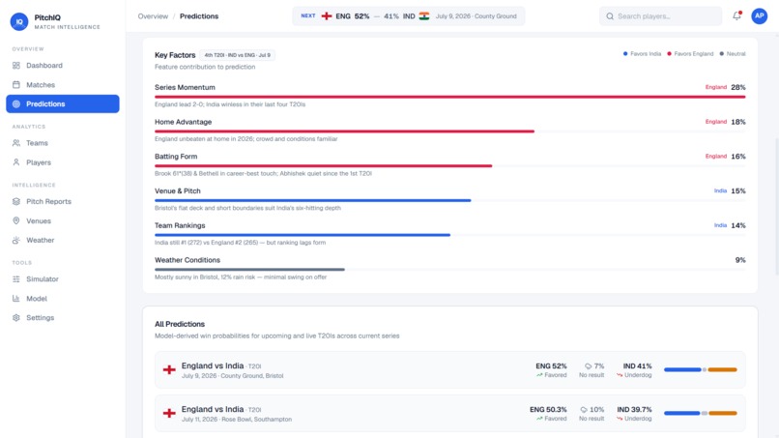Screen dimensions: 779x438
Task: Click Favored trend arrow under ENG 52%
Action: click(x=539, y=375)
